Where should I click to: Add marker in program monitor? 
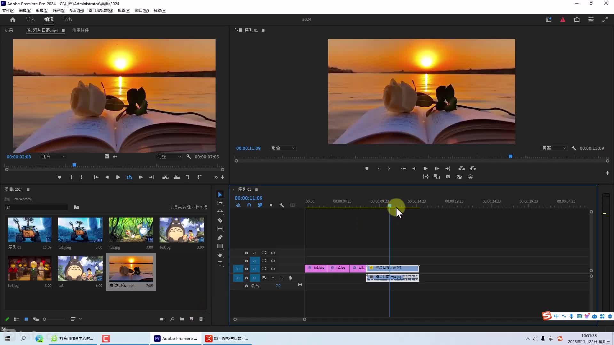367,168
